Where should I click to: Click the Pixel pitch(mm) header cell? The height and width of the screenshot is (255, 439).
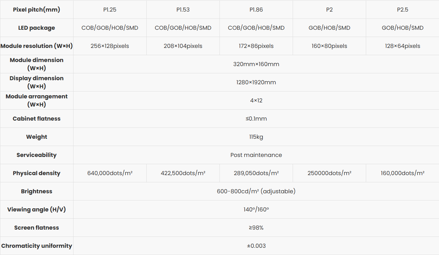(x=36, y=10)
